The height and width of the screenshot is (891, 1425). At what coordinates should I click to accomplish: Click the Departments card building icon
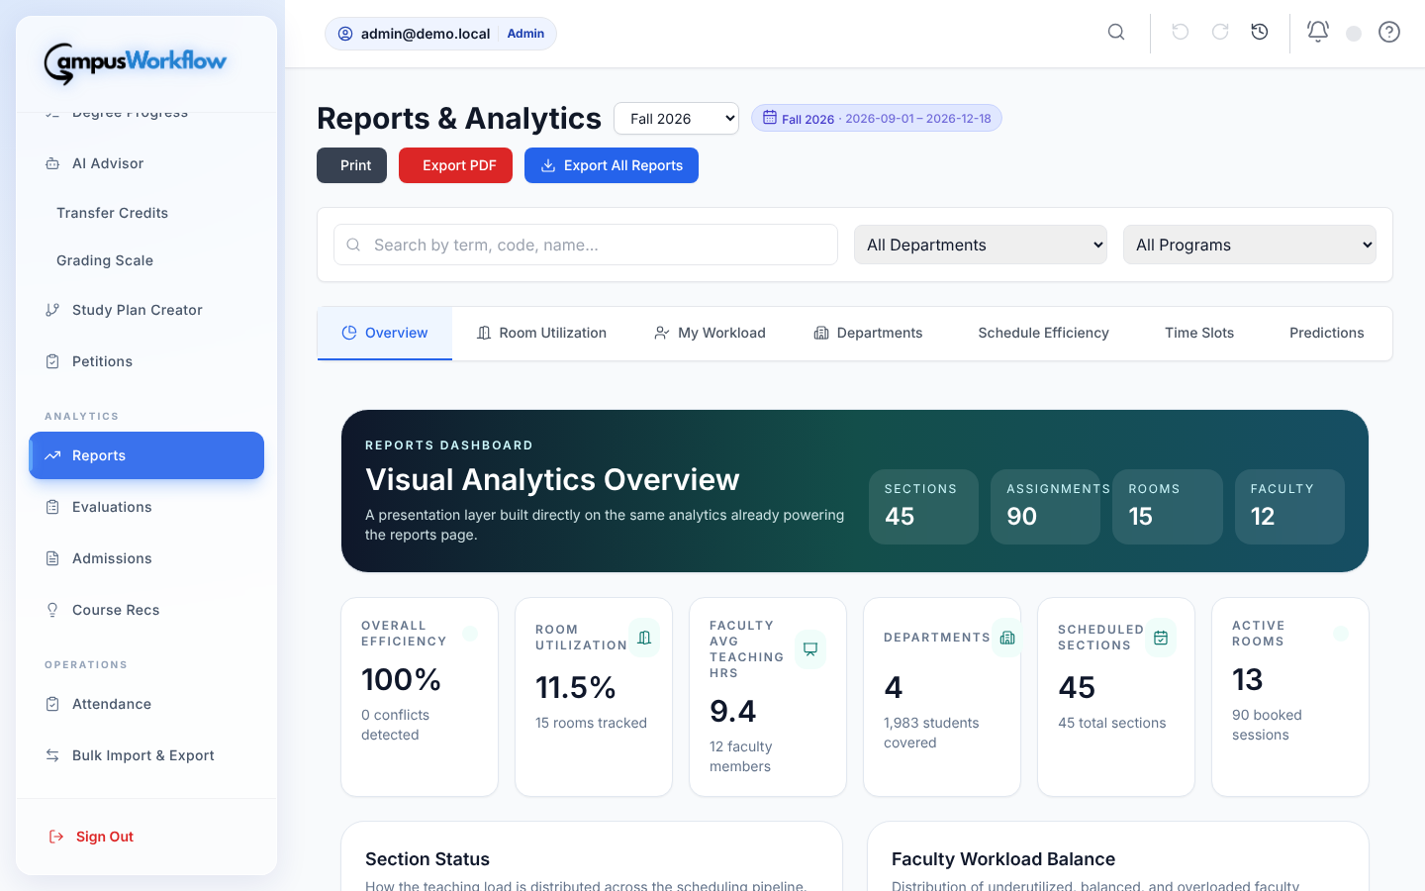[1007, 638]
